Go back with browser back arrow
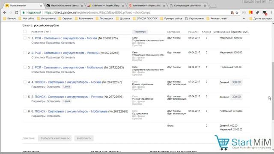Image resolution: width=274 pixels, height=154 pixels. click(5, 12)
